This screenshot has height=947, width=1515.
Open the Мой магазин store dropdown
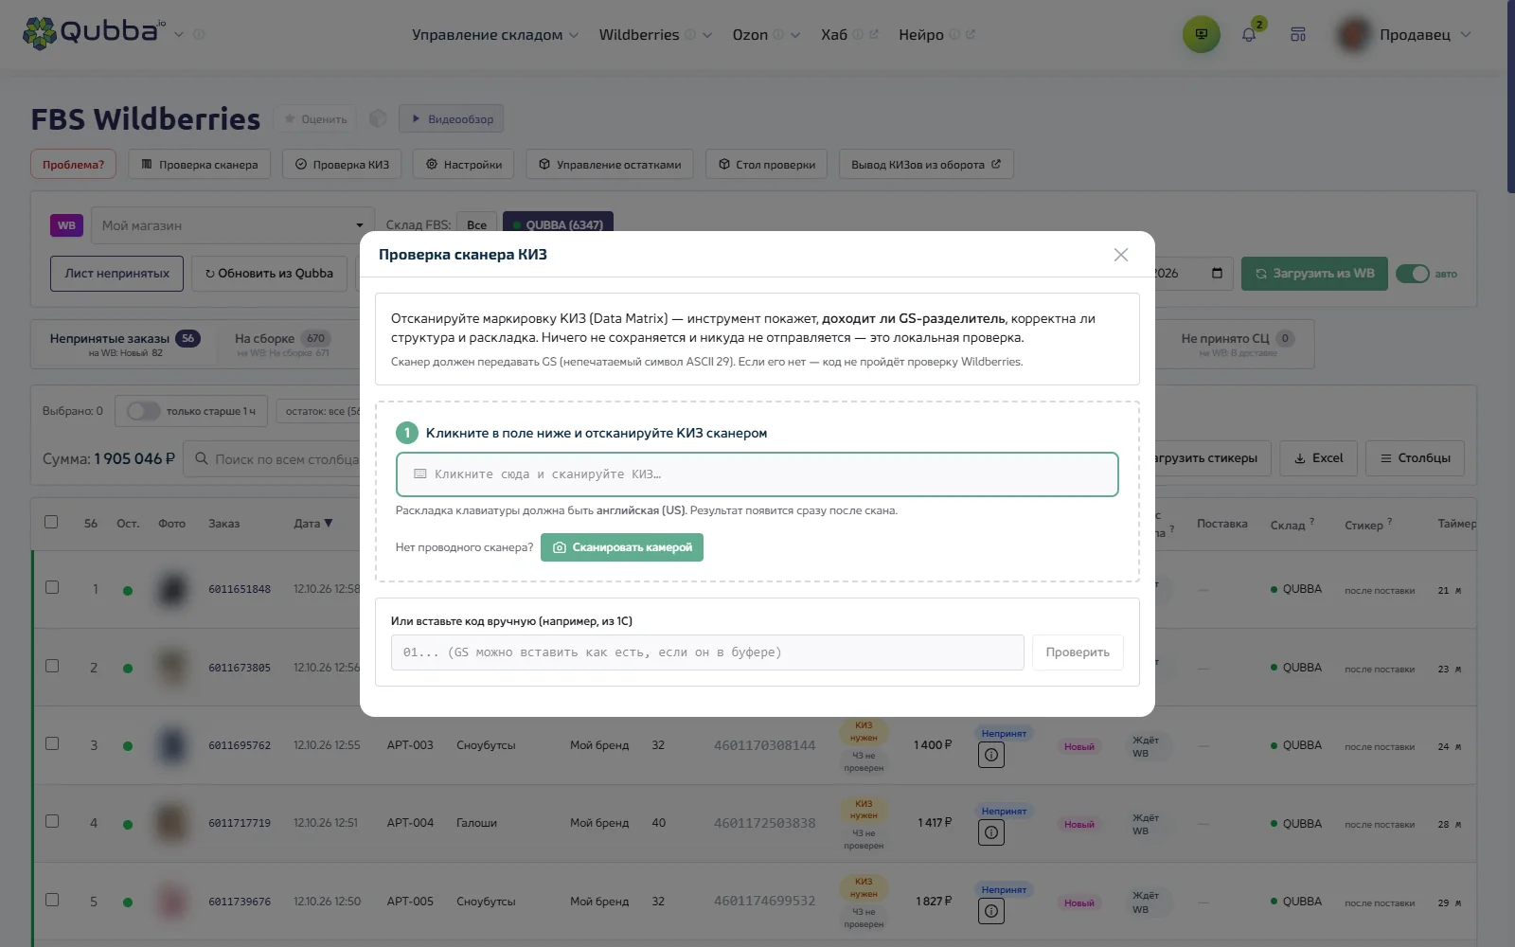pos(233,225)
